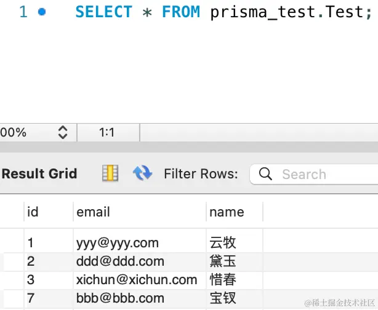Click the Result Grid label
This screenshot has width=378, height=310.
[x=39, y=173]
